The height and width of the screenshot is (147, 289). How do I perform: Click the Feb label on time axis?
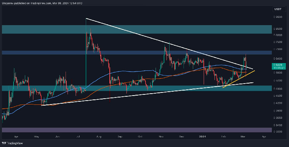click(x=223, y=137)
